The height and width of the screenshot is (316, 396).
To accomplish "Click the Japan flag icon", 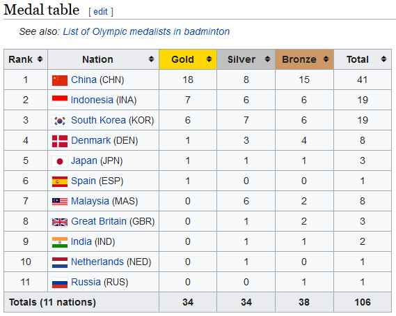I will 60,161.
